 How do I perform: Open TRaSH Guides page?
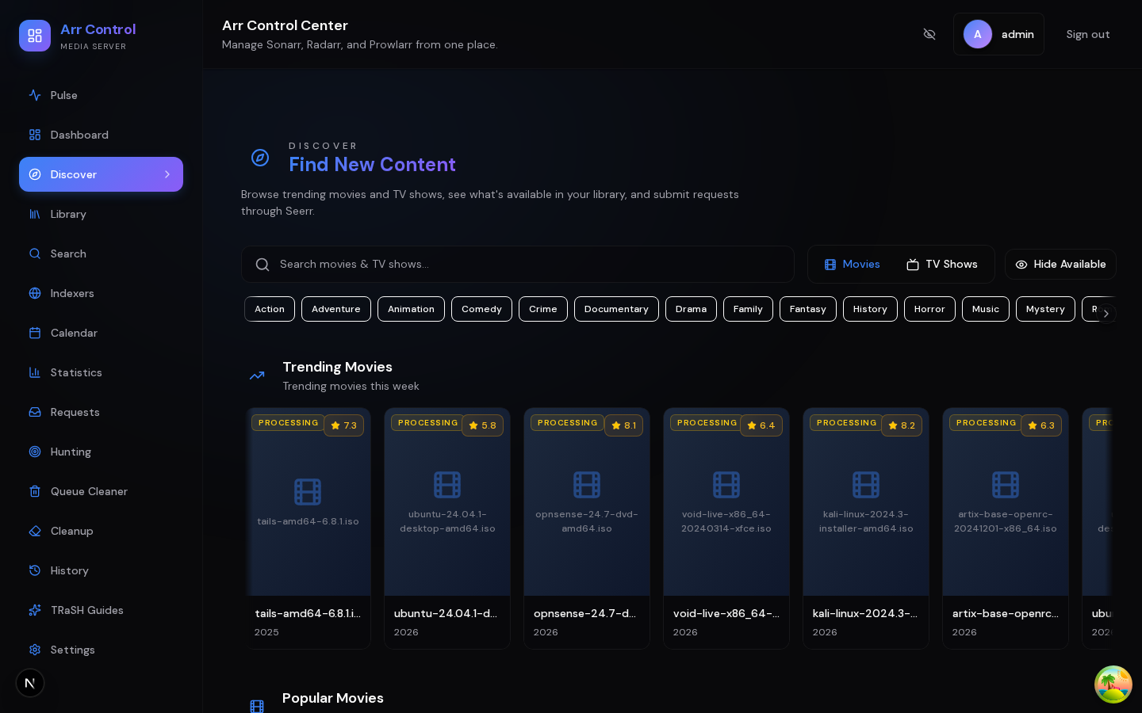[101, 610]
